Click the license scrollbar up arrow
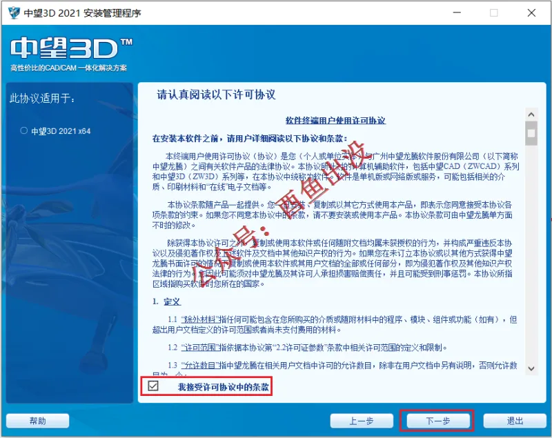The height and width of the screenshot is (438, 552). click(531, 115)
